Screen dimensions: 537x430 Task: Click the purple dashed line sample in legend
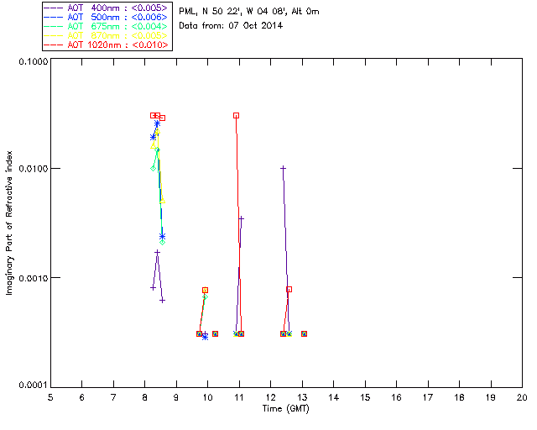click(x=54, y=8)
